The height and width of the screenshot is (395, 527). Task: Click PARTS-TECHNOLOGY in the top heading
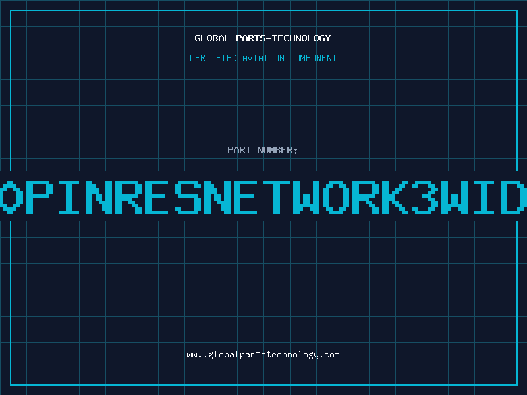tap(283, 38)
